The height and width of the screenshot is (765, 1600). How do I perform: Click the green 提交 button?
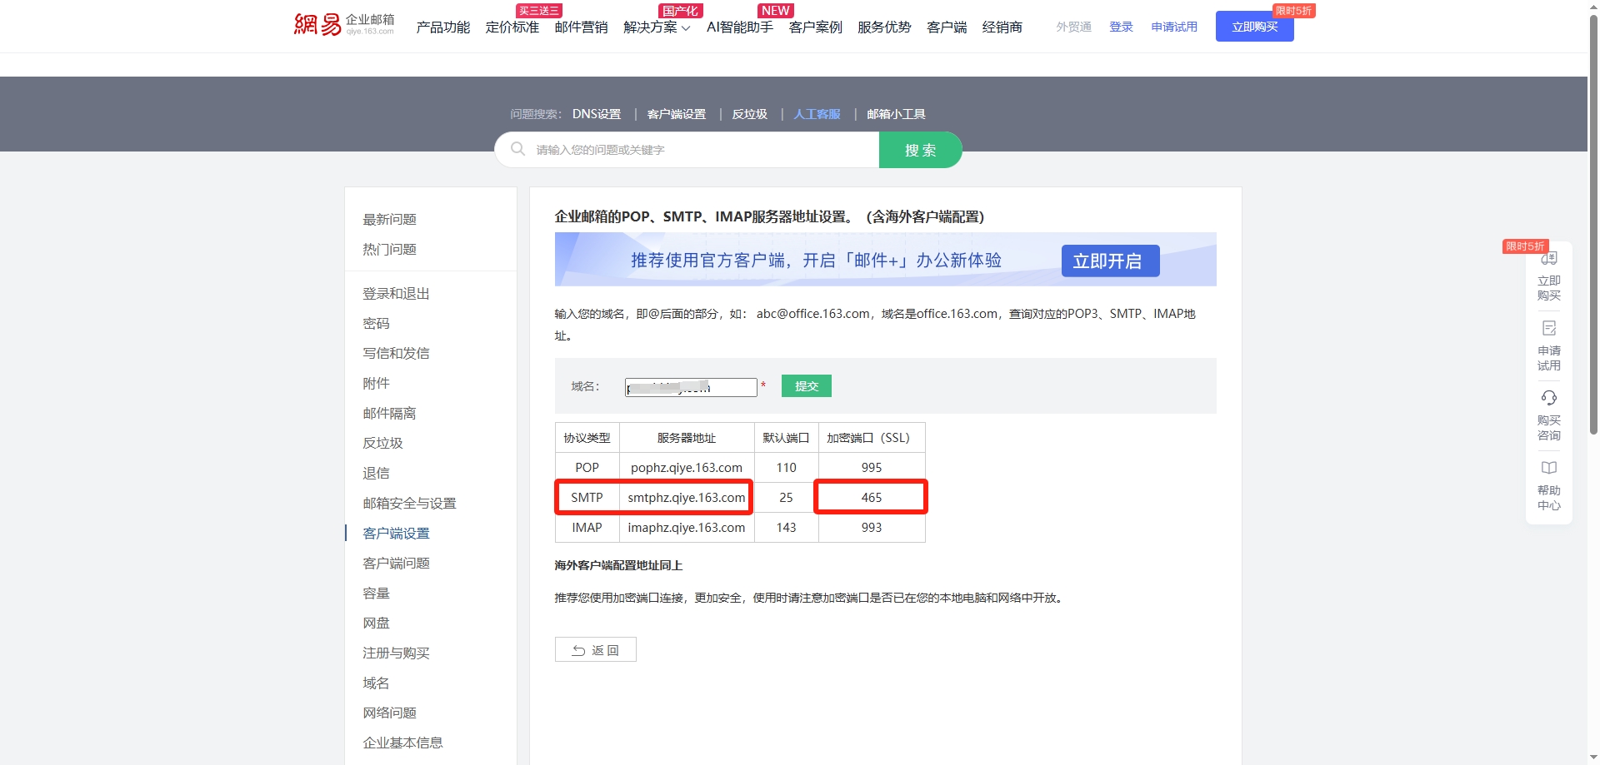[x=807, y=386]
